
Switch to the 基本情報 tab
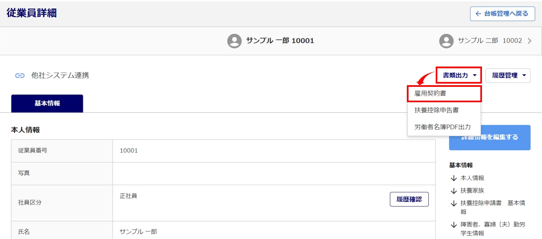click(47, 103)
